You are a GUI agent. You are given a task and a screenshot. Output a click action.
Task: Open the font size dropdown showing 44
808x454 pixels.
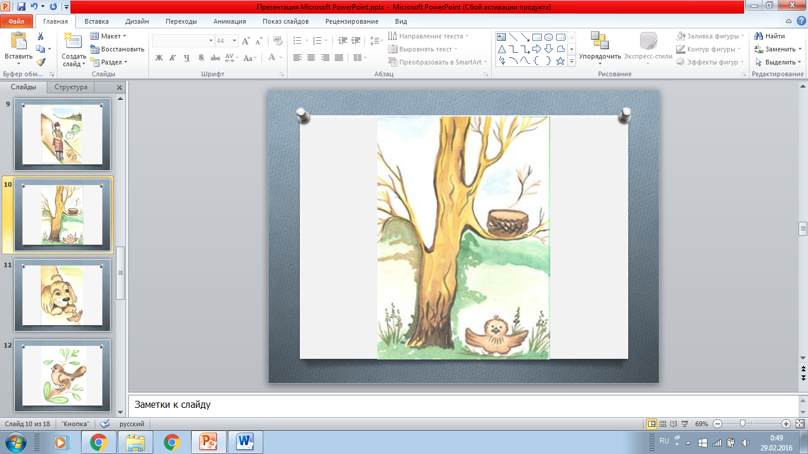(x=235, y=41)
